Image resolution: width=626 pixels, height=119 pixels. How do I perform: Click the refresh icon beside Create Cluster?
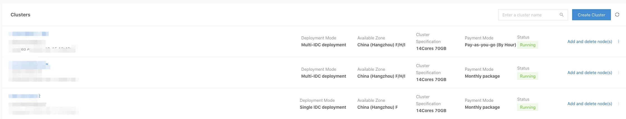point(617,15)
